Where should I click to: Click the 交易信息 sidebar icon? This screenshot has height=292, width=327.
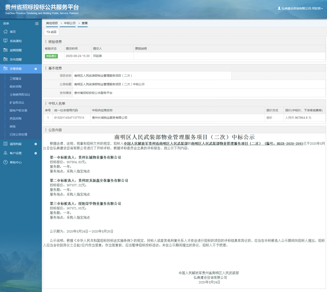[x=5, y=69]
